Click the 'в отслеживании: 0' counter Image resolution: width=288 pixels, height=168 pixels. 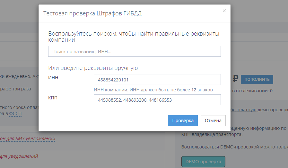(x=252, y=91)
